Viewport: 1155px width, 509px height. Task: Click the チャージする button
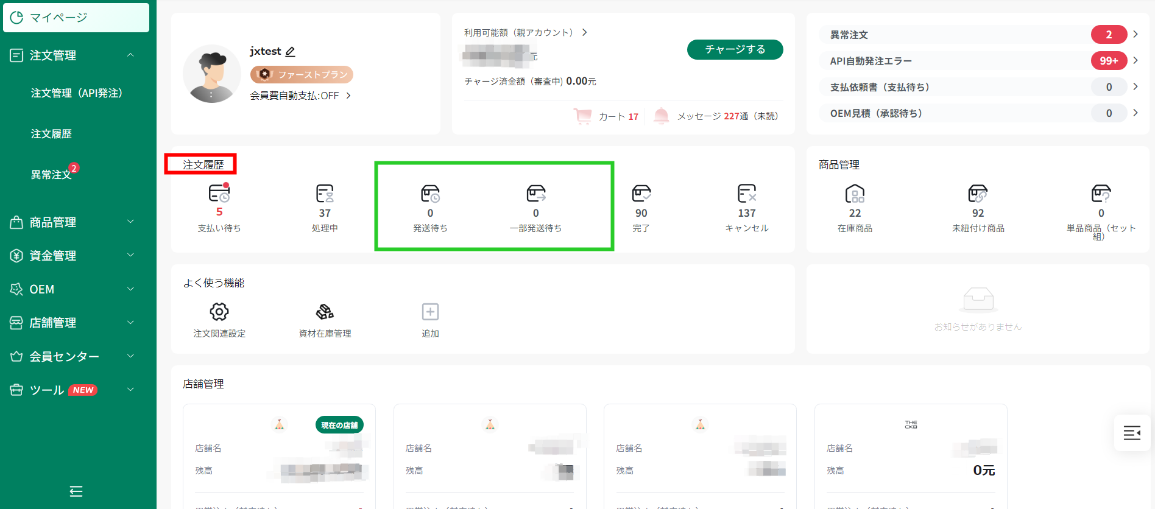[x=735, y=49]
